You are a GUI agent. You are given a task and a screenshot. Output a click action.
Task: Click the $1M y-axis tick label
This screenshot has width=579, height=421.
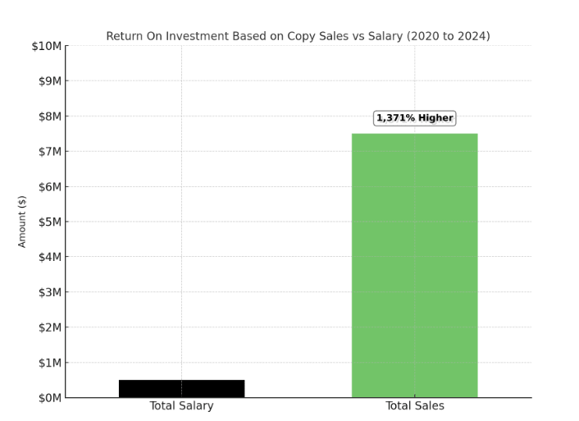(x=48, y=363)
